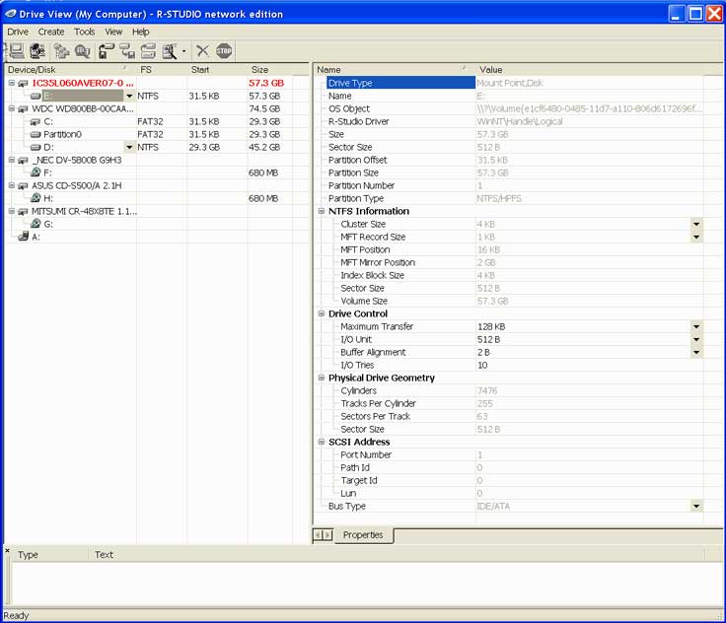Click the X remove toolbar icon
Viewport: 726px width, 623px height.
click(203, 51)
